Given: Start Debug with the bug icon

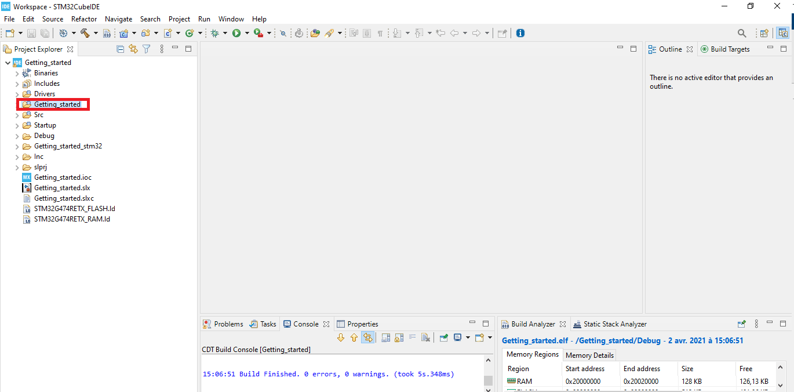Looking at the screenshot, I should 214,33.
